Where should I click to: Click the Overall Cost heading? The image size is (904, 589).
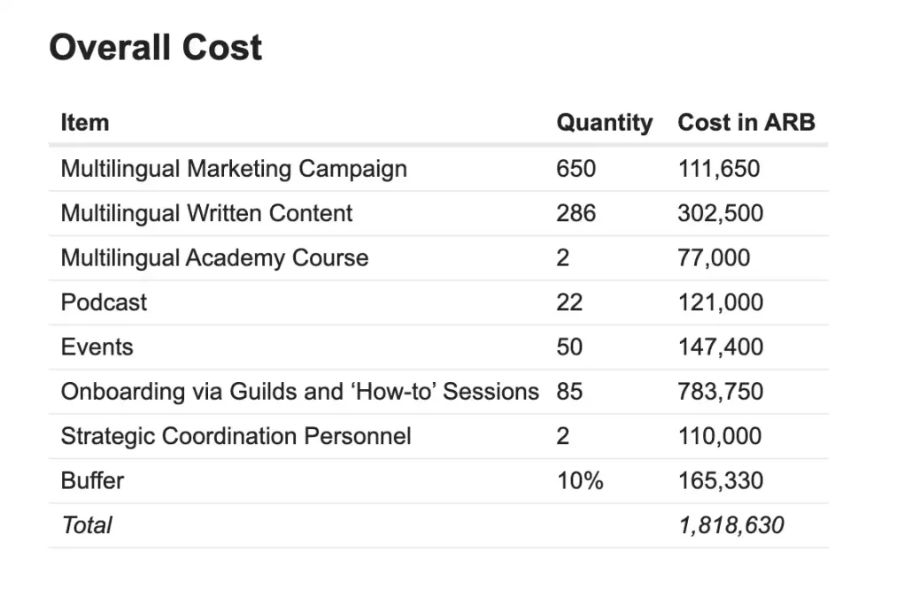tap(156, 47)
